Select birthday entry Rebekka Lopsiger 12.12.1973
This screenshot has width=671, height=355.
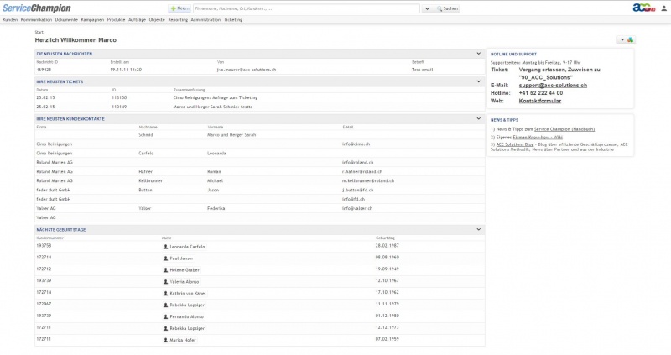(x=260, y=328)
